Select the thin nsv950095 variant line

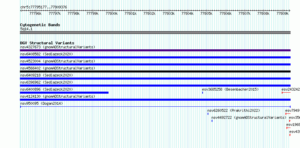(155, 107)
